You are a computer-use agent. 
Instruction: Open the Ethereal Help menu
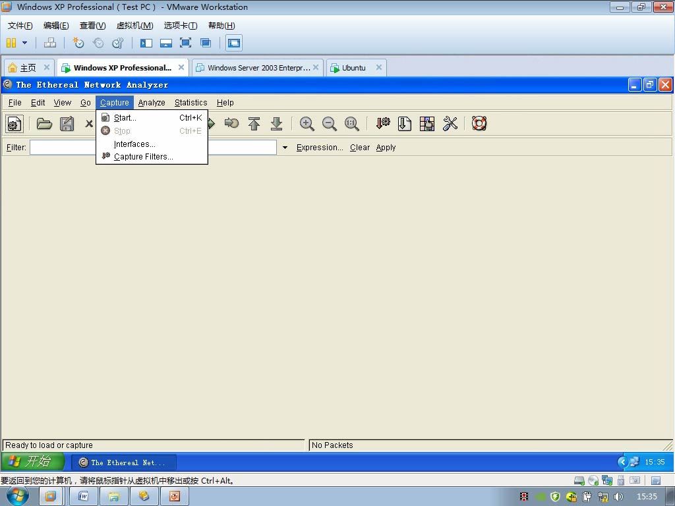pos(225,103)
